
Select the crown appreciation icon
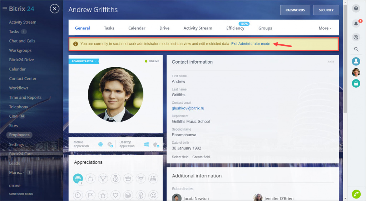pyautogui.click(x=128, y=178)
